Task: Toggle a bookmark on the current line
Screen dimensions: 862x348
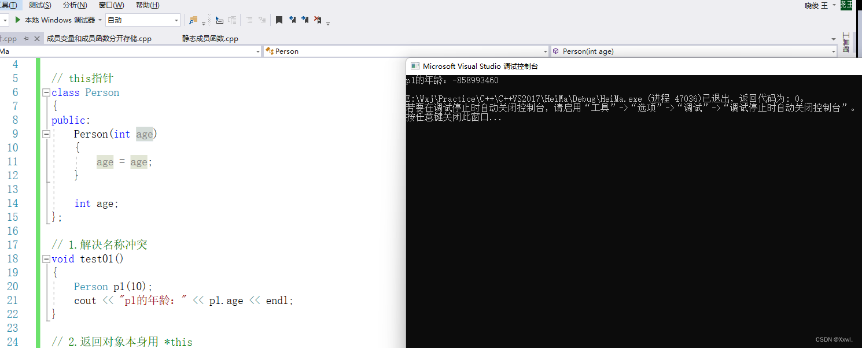Action: pos(279,20)
